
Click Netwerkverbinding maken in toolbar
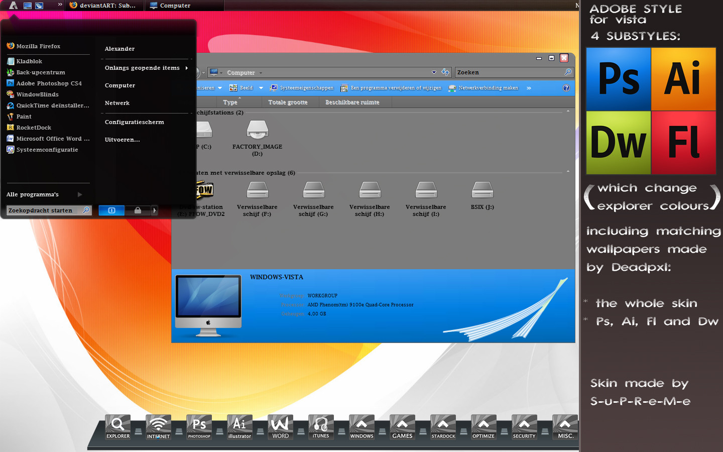tap(484, 88)
